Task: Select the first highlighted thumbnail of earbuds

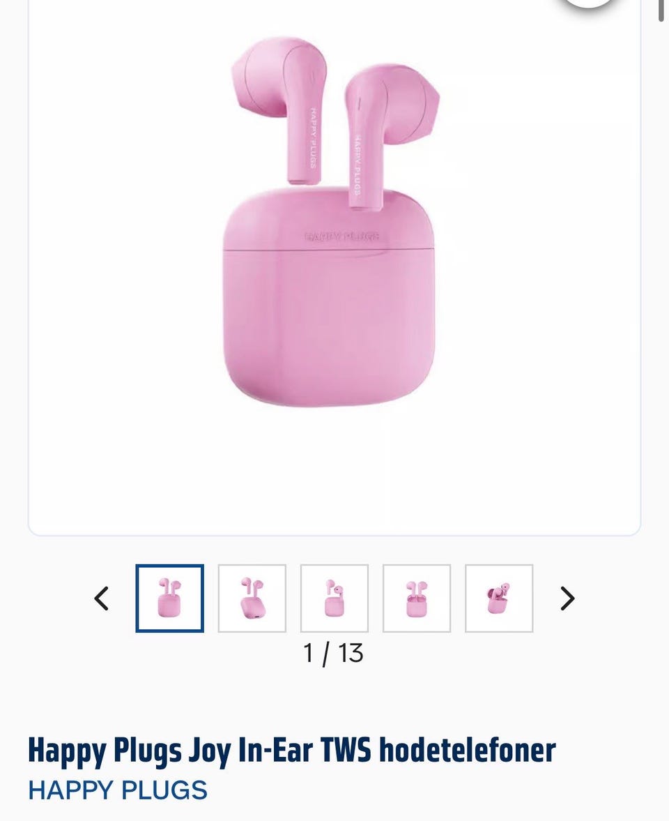Action: [169, 598]
